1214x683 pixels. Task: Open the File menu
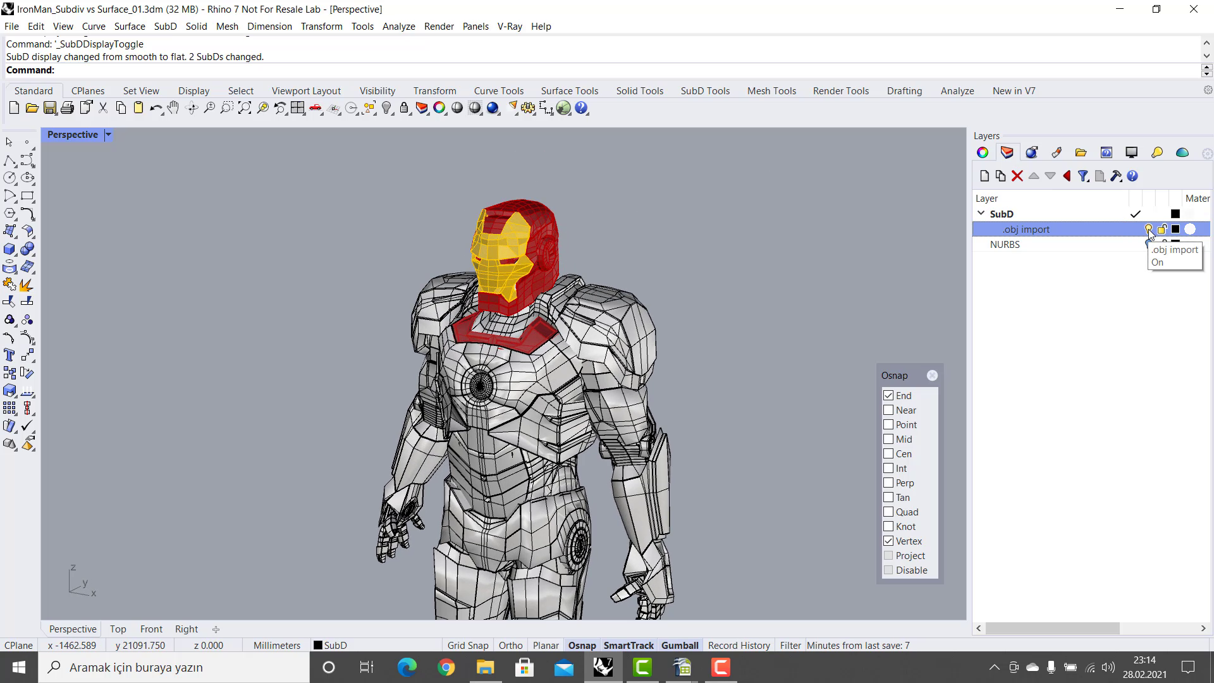11,27
